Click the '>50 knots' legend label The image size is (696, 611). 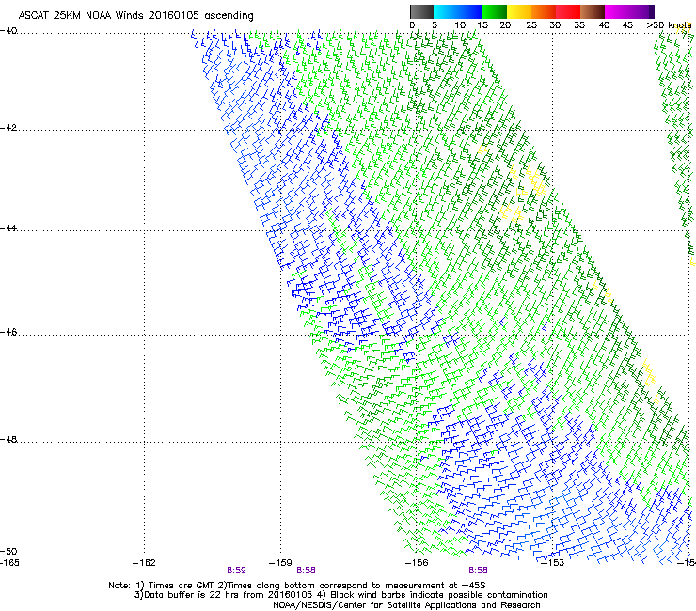click(x=669, y=25)
